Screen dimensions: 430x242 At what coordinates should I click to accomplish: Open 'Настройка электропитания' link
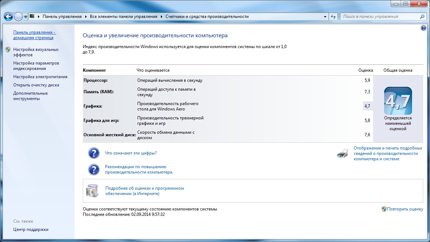pos(40,77)
